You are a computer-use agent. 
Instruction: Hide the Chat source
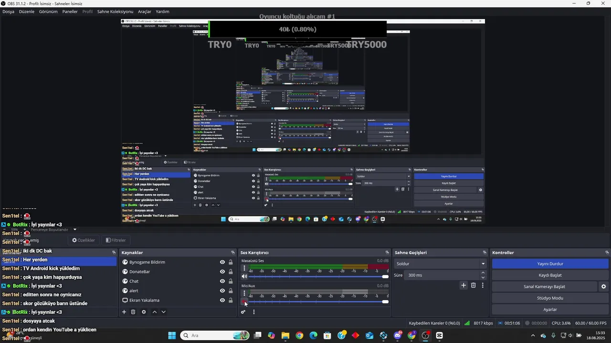pyautogui.click(x=222, y=281)
